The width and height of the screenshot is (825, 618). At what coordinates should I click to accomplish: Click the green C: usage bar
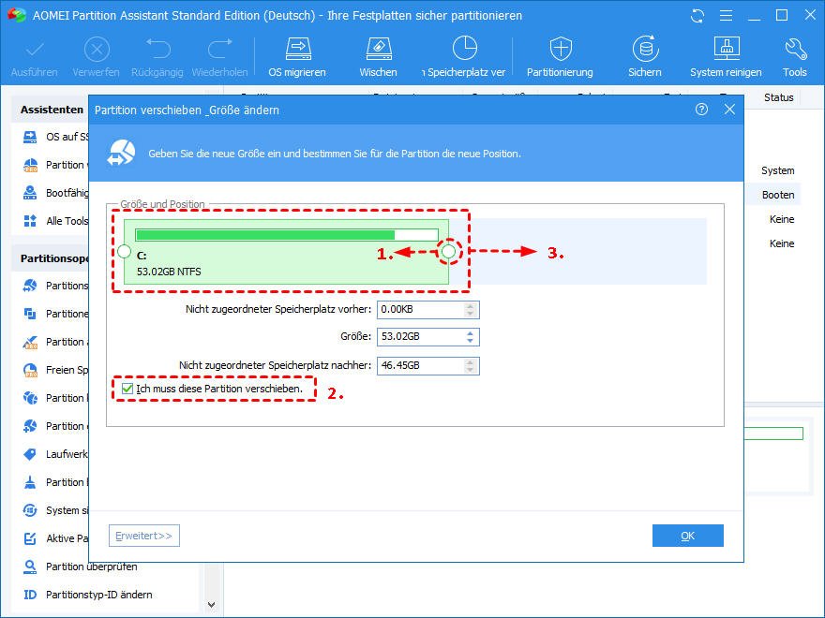click(287, 234)
